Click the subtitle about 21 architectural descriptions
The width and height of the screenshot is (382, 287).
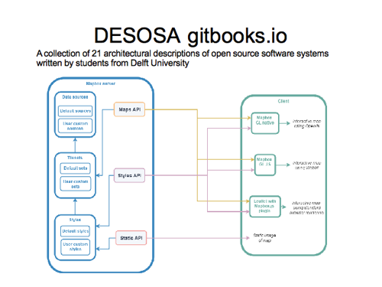(183, 58)
